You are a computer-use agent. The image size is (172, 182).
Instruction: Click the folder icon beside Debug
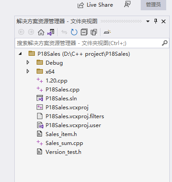40,62
